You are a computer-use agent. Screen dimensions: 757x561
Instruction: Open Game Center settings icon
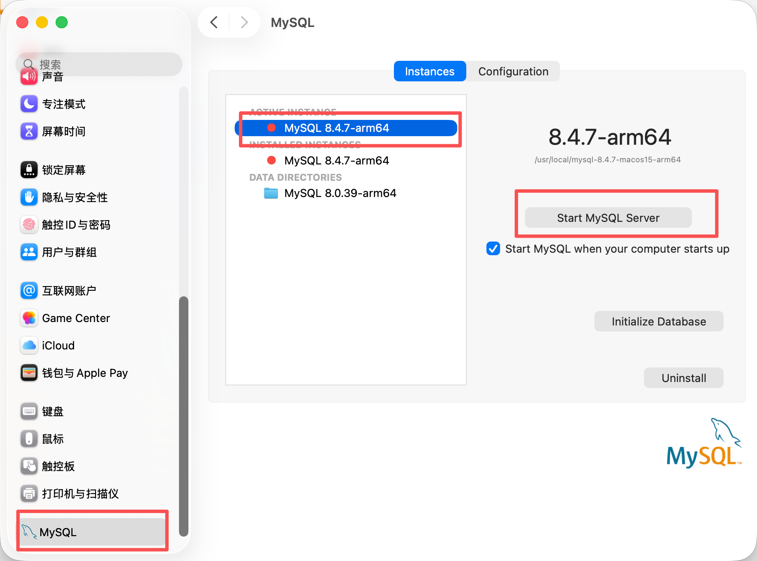[x=29, y=318]
